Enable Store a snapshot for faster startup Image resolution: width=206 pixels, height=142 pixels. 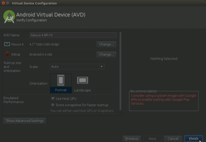(53, 105)
